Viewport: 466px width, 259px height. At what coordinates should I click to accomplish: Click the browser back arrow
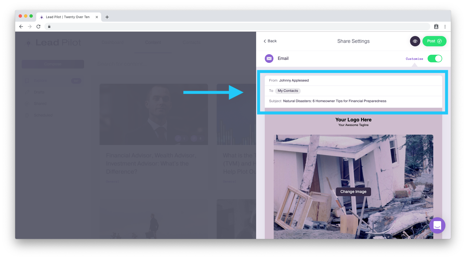pos(21,27)
